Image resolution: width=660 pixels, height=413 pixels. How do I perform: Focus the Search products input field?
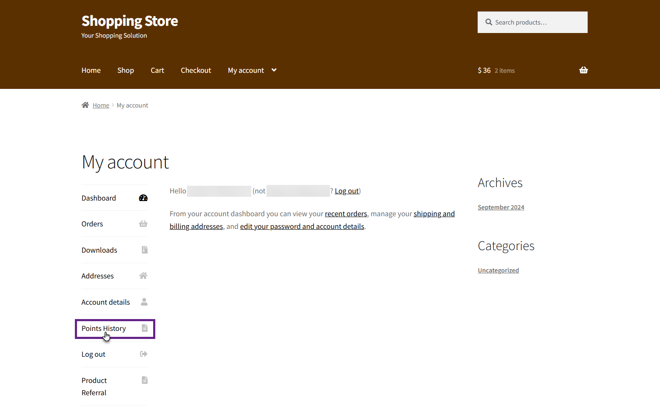pyautogui.click(x=537, y=22)
